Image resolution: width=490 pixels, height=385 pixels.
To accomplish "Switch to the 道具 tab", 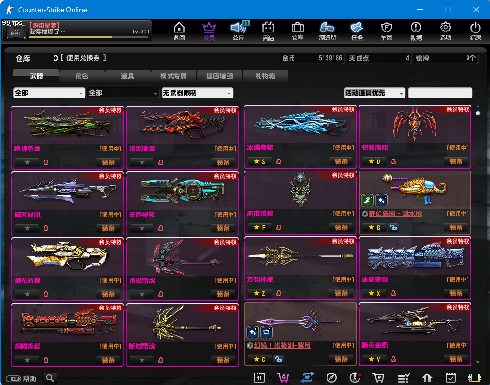I will 128,76.
